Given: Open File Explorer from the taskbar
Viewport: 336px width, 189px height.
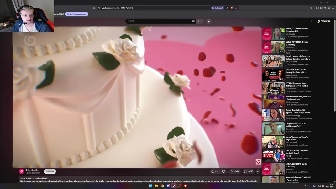Looking at the screenshot, I should click(x=156, y=186).
